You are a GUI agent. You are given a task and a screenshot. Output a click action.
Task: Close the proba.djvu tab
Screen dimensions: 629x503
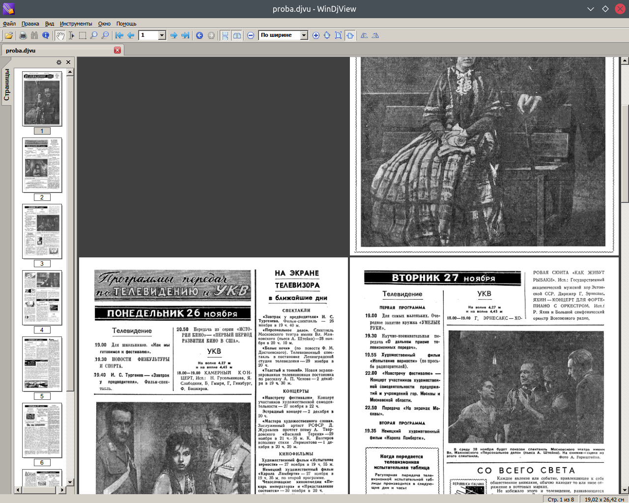coord(117,50)
